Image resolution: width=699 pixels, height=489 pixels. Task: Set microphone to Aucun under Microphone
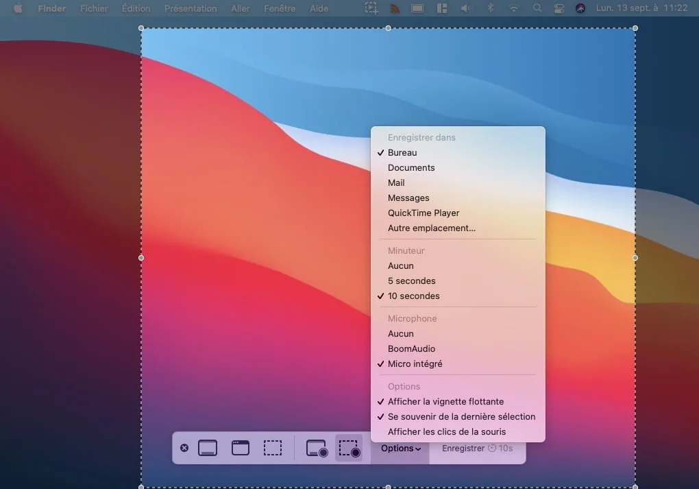(458, 334)
